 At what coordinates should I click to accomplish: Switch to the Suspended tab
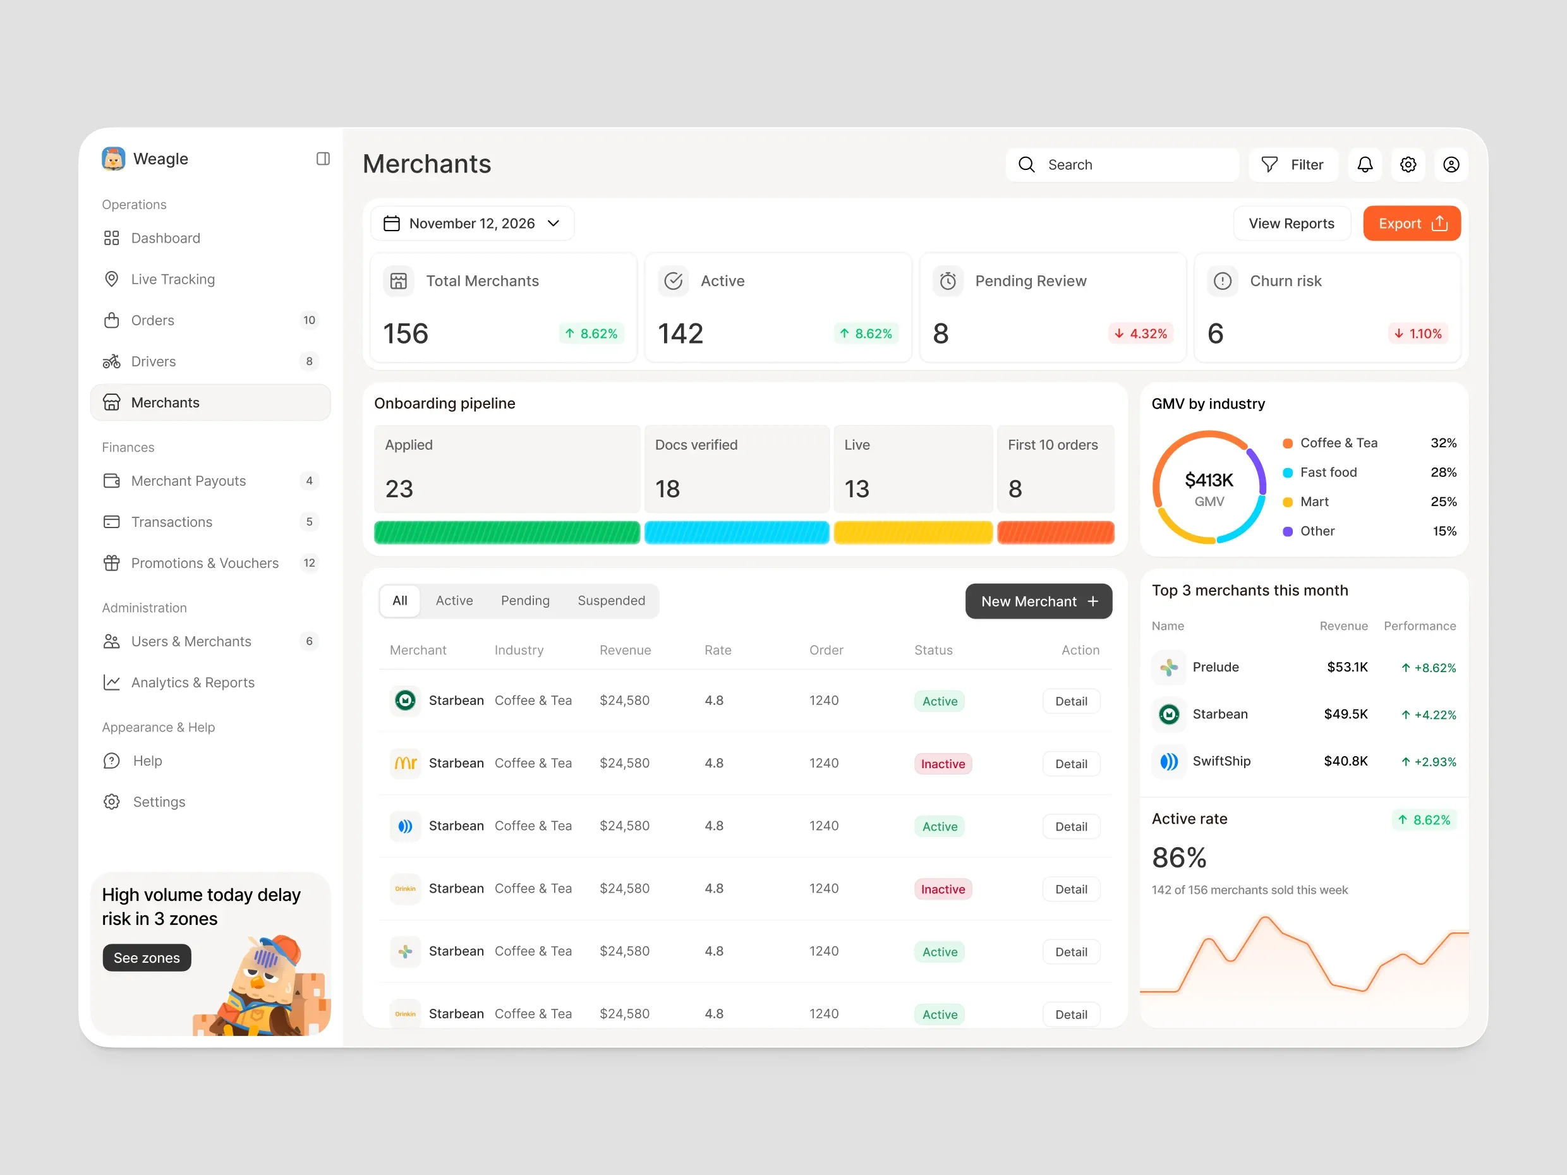point(612,601)
